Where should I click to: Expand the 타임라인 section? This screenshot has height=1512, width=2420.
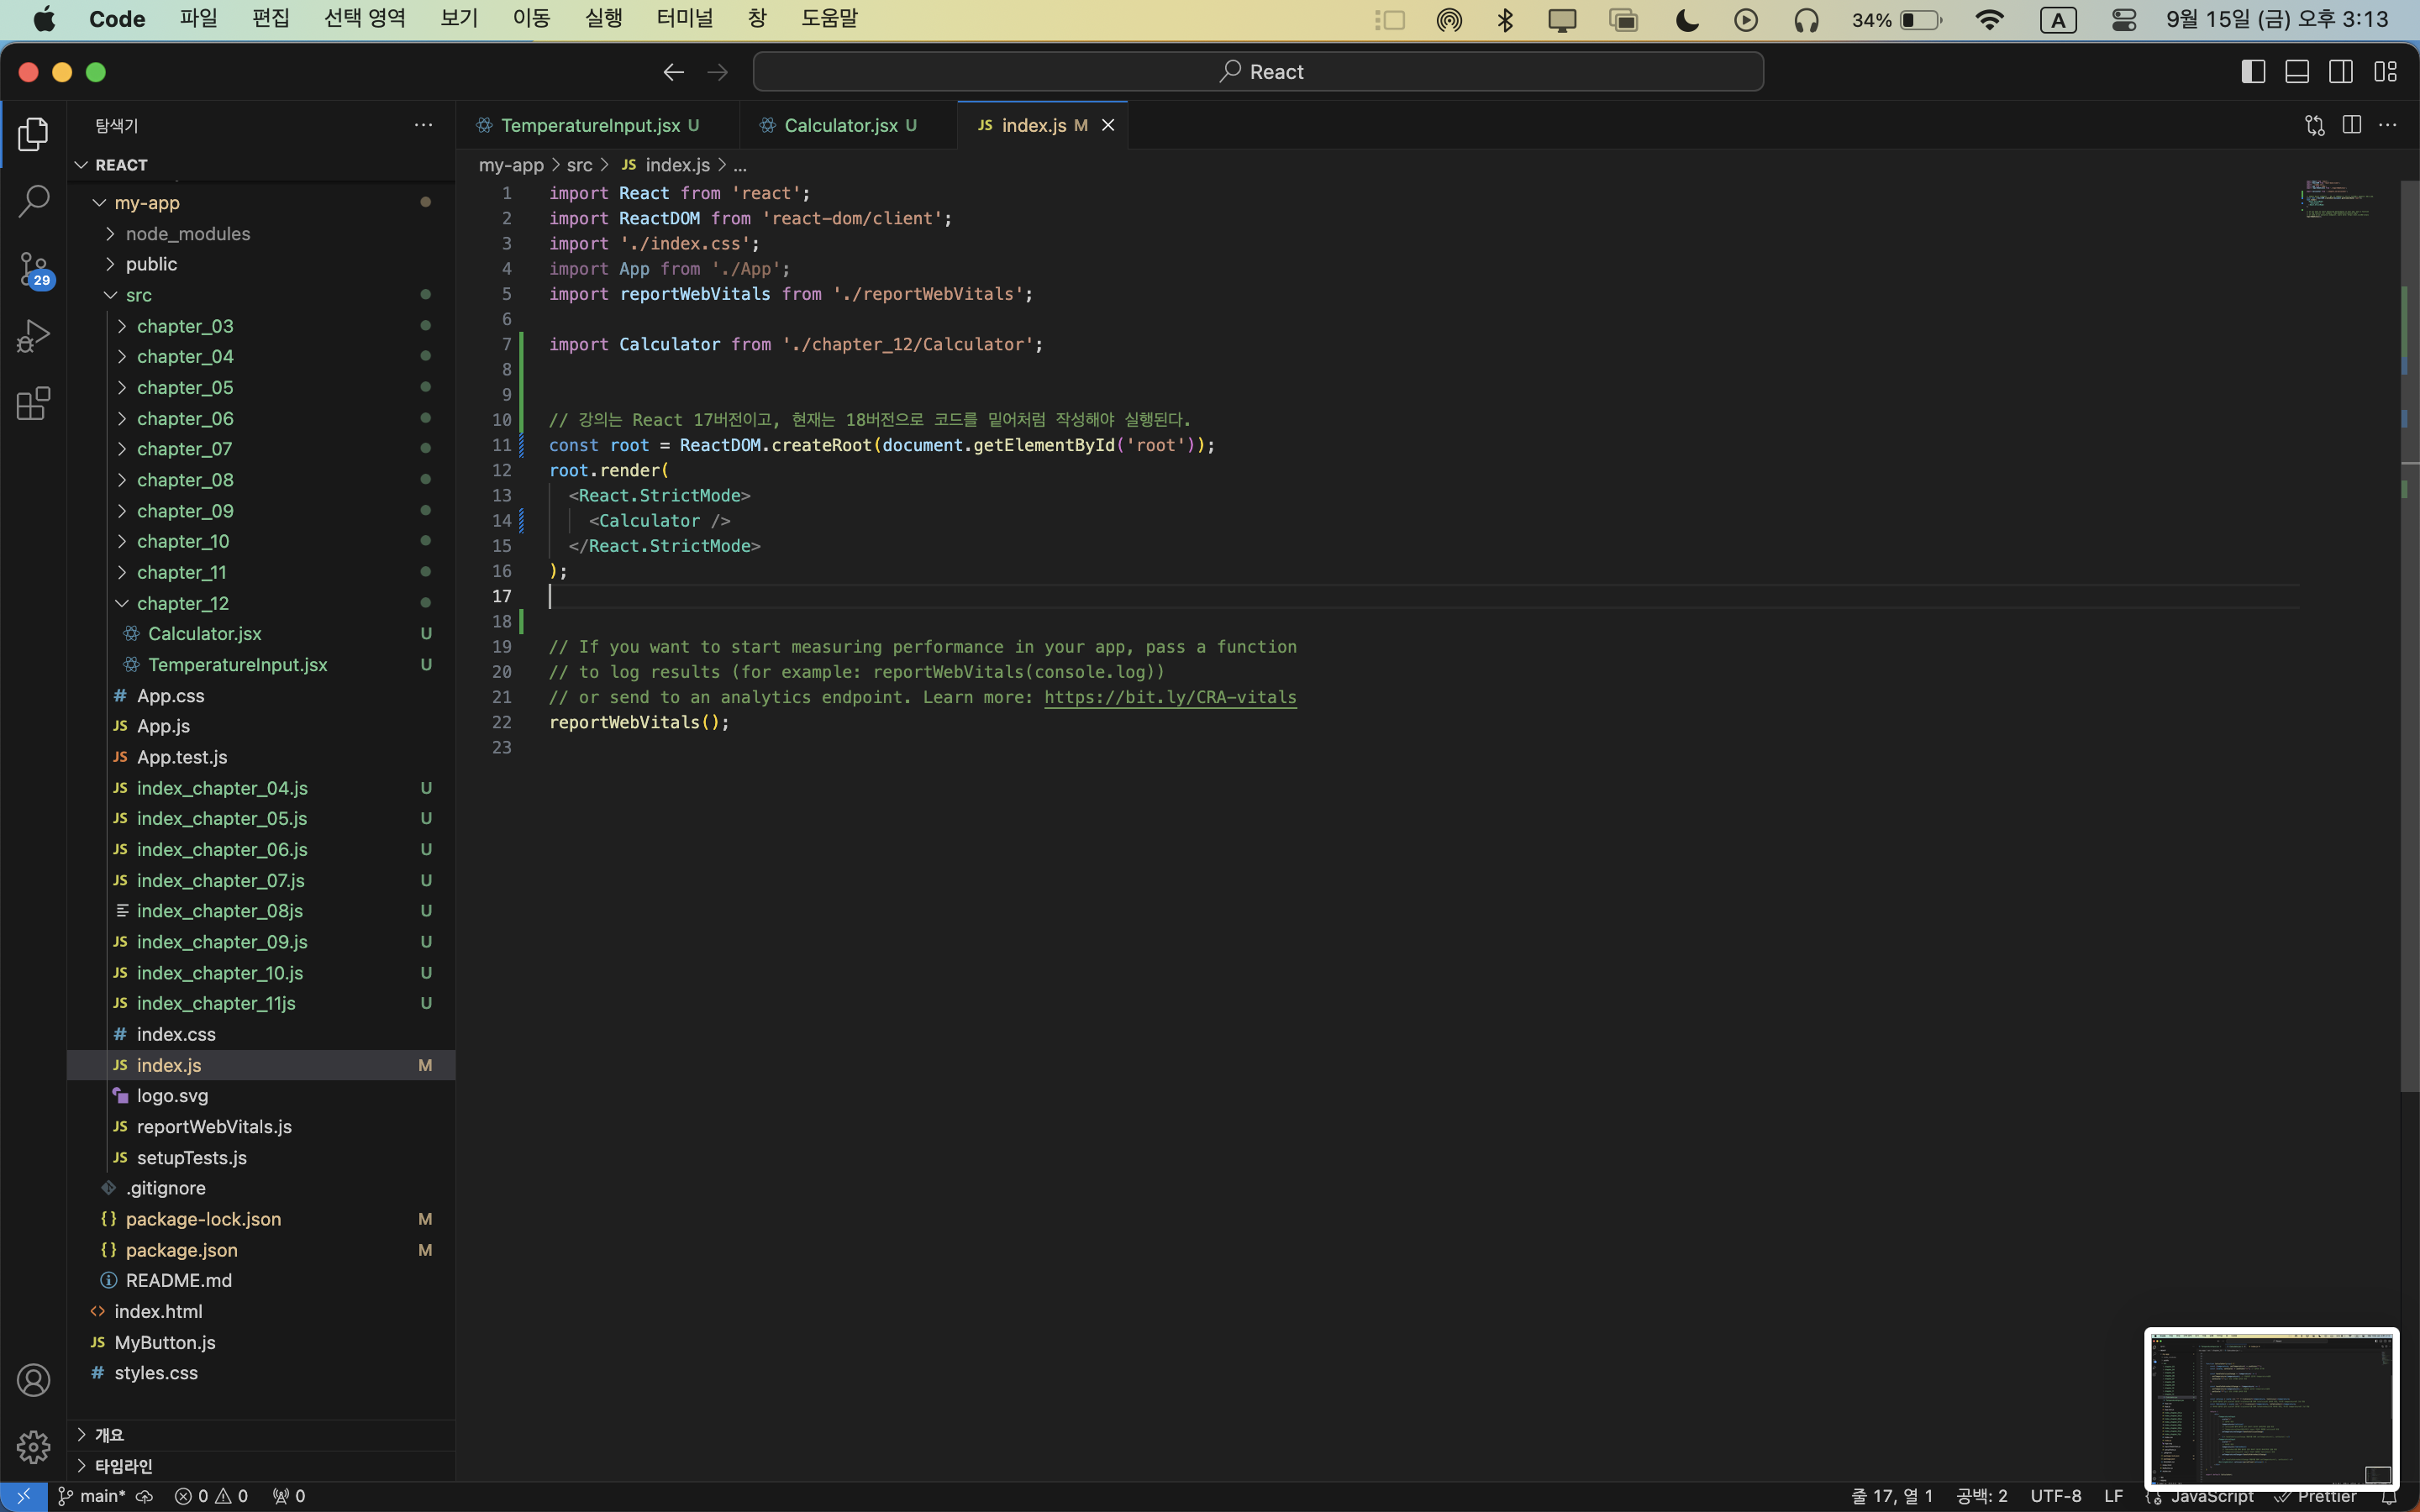pyautogui.click(x=123, y=1466)
